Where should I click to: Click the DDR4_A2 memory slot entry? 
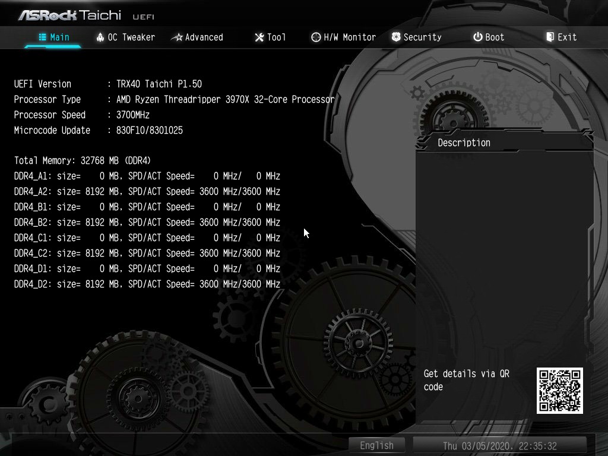pyautogui.click(x=147, y=191)
